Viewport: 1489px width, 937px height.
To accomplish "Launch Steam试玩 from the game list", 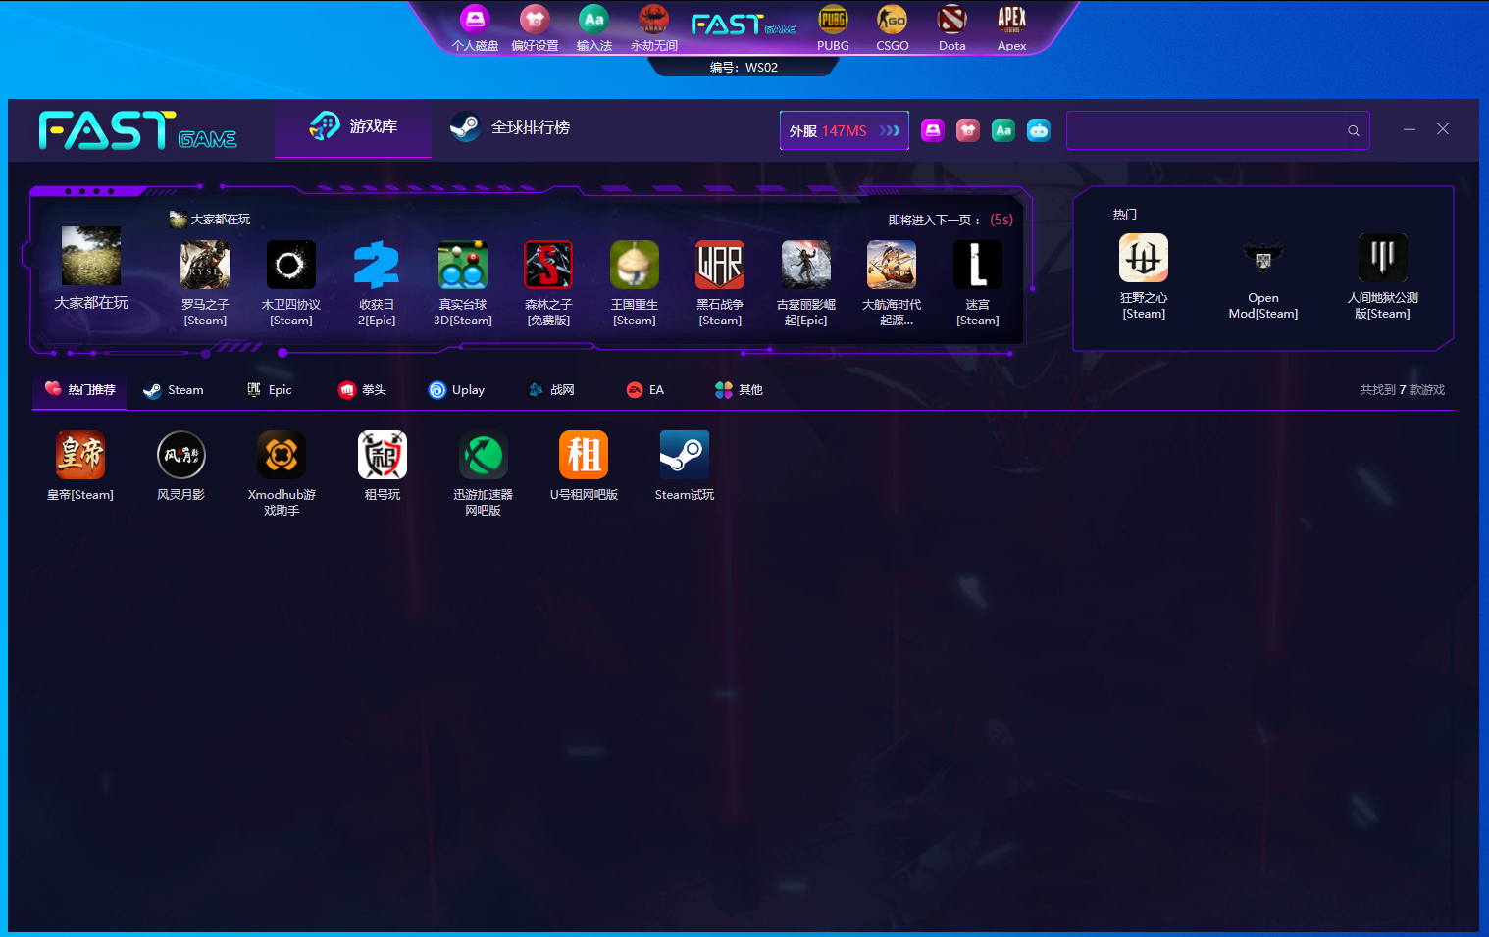I will coord(685,467).
